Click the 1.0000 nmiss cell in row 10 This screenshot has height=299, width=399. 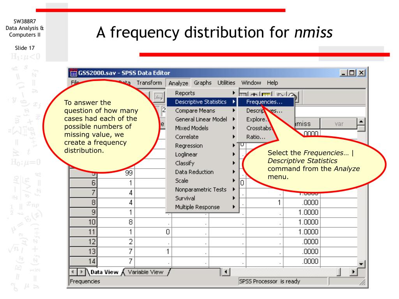coord(302,222)
